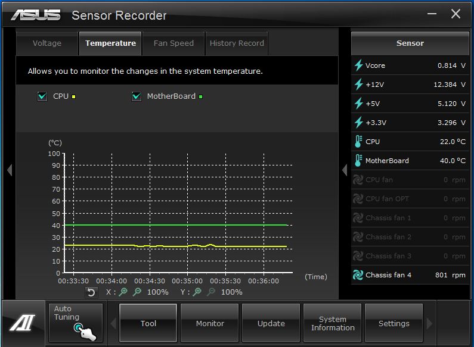Open the History Record tab
This screenshot has height=347, width=474.
tap(237, 43)
